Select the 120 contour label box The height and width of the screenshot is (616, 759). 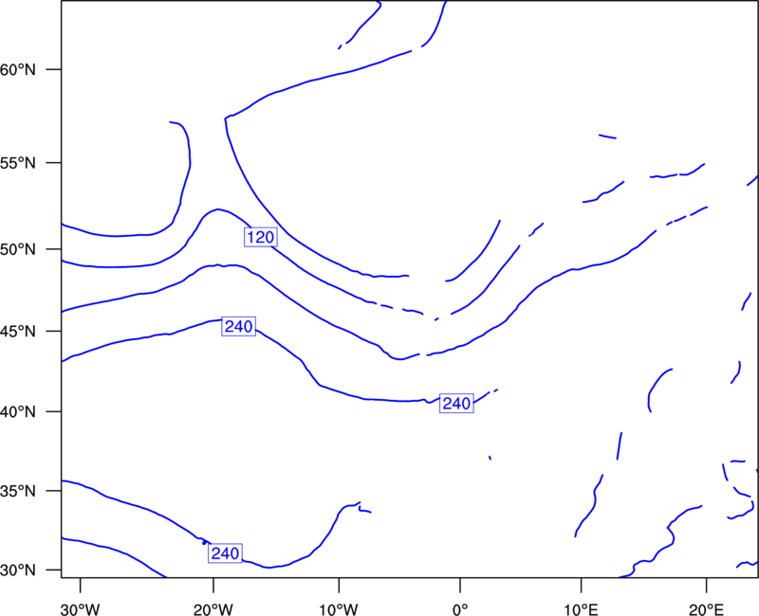pos(260,237)
